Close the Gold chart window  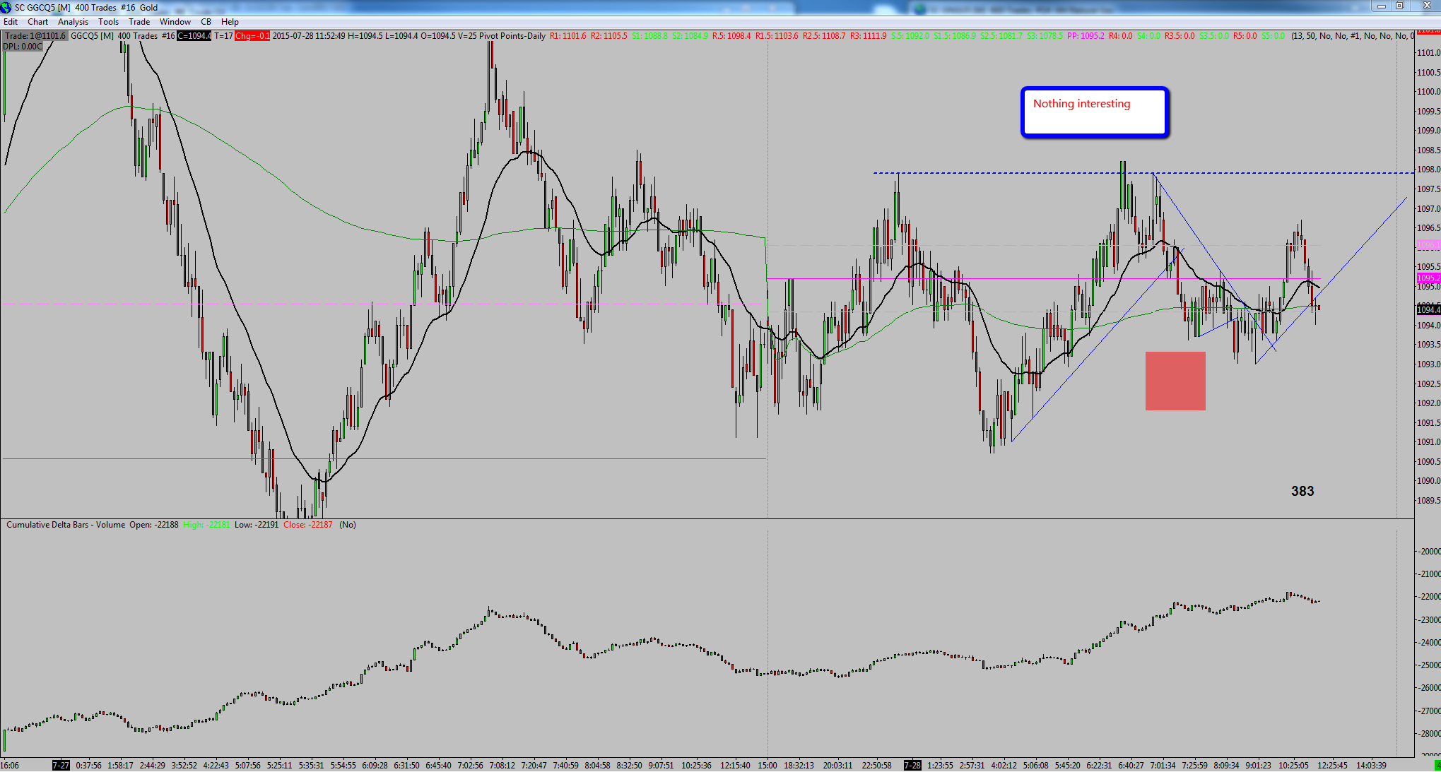pyautogui.click(x=1425, y=6)
